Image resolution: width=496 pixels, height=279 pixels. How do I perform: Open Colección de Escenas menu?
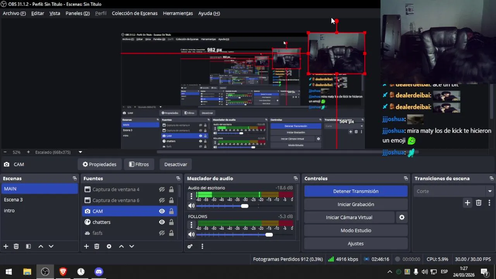(134, 13)
